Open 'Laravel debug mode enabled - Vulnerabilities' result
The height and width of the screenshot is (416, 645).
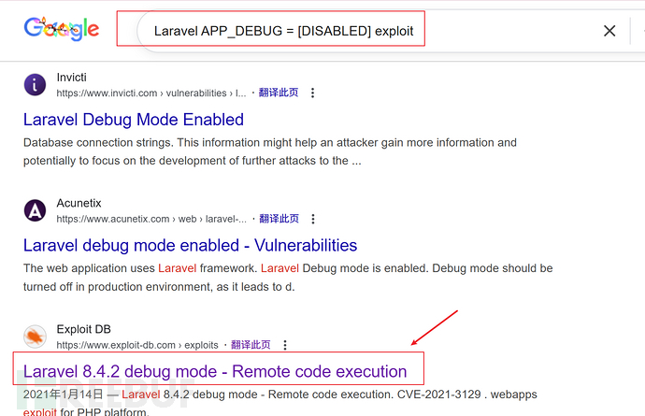[x=190, y=246]
